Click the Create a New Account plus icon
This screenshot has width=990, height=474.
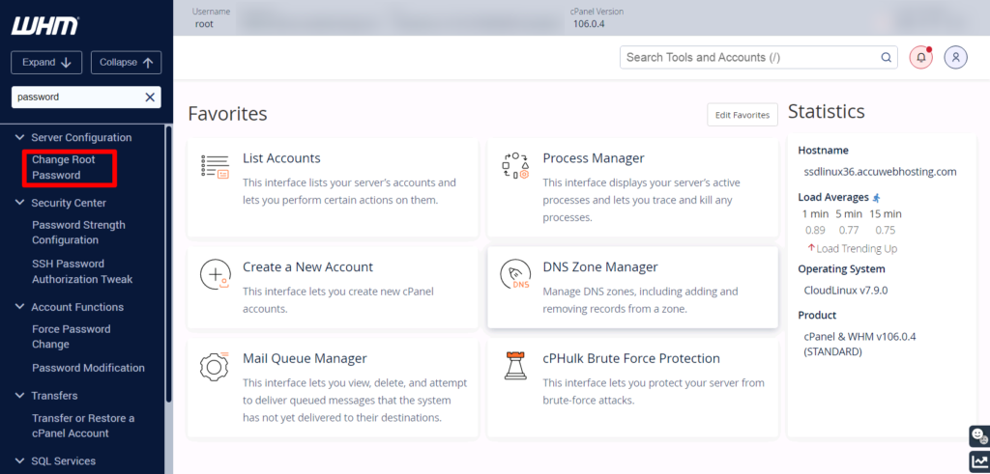215,275
